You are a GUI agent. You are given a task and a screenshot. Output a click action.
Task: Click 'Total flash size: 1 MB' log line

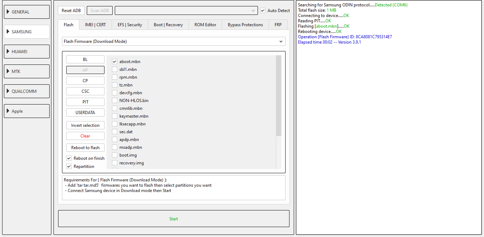click(317, 10)
